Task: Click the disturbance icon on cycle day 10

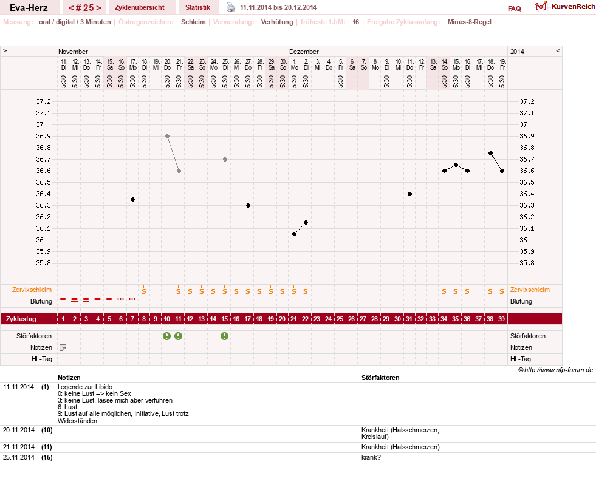Action: (x=167, y=336)
